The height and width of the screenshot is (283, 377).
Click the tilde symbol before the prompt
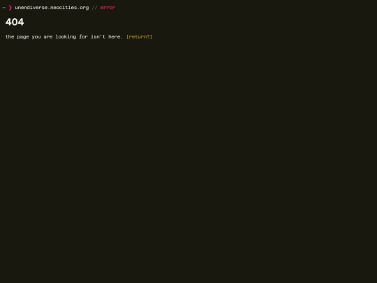[4, 8]
